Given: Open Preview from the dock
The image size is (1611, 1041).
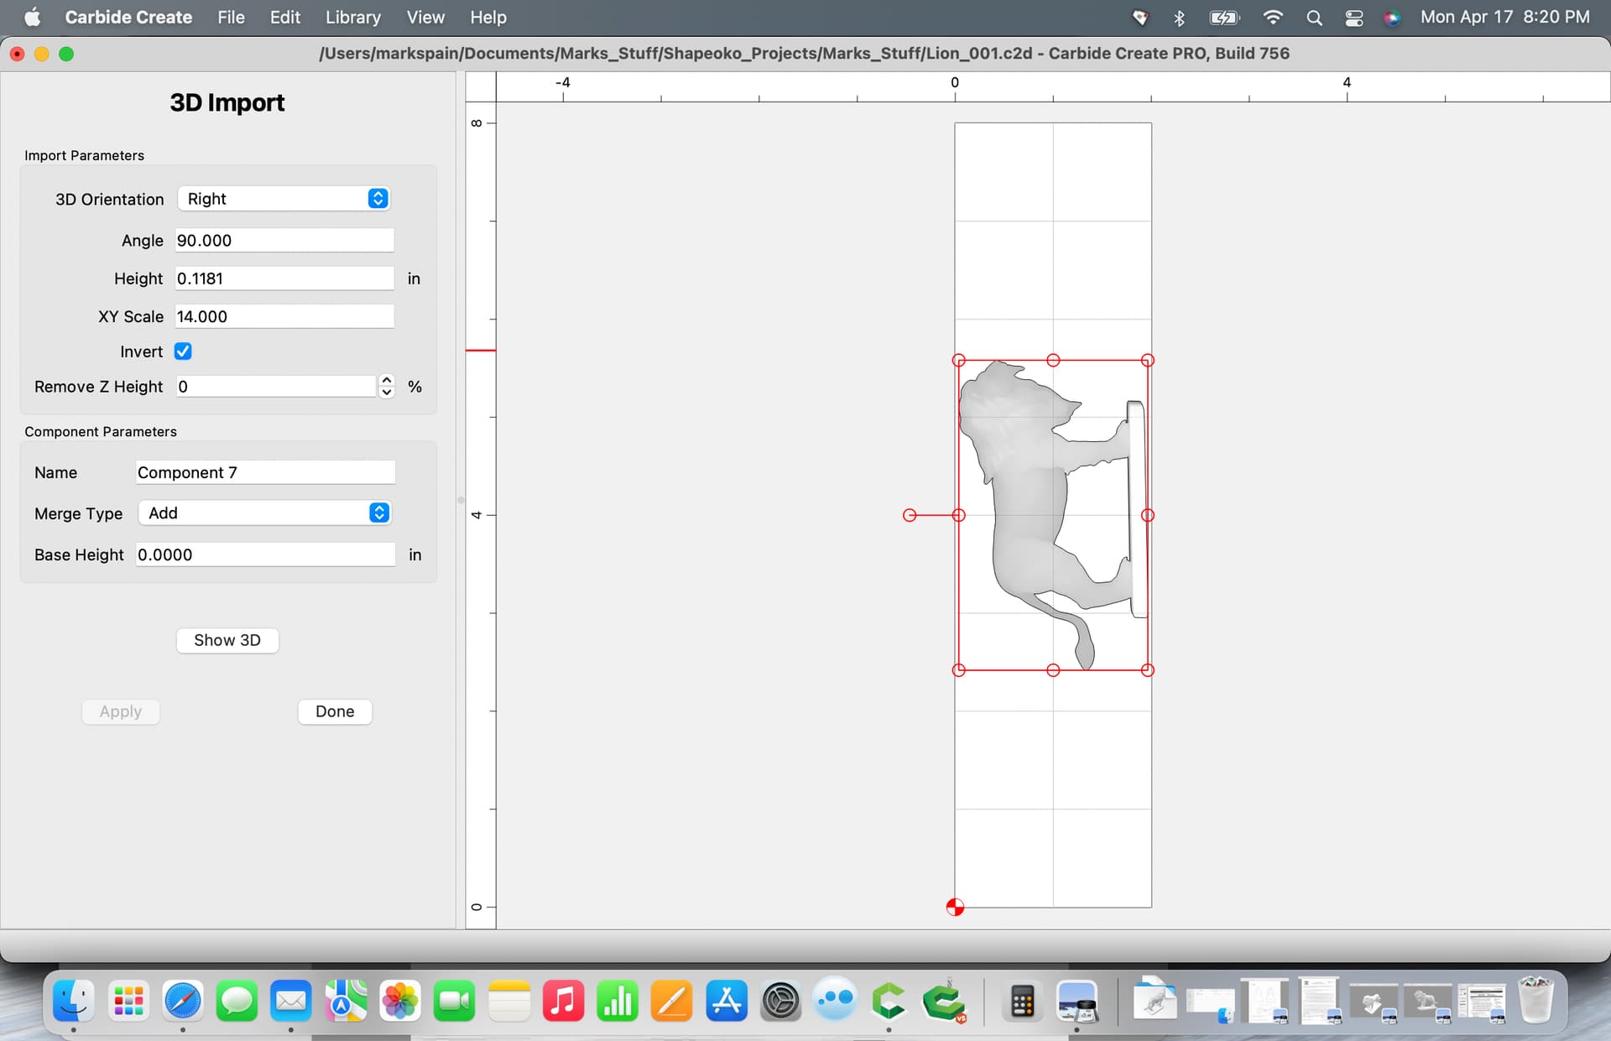Looking at the screenshot, I should click(x=1077, y=1001).
